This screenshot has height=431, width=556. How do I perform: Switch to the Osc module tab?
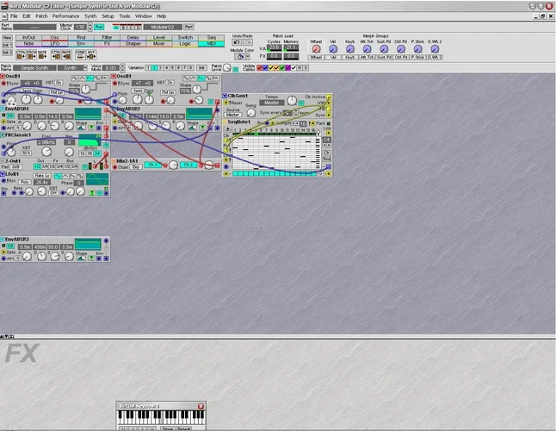[x=54, y=37]
